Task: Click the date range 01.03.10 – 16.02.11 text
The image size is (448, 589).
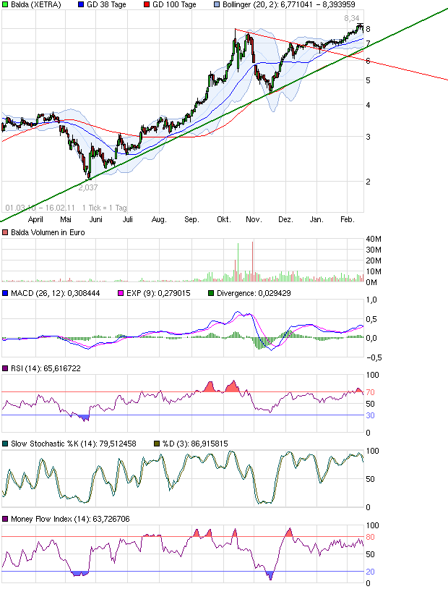Action: (x=40, y=208)
